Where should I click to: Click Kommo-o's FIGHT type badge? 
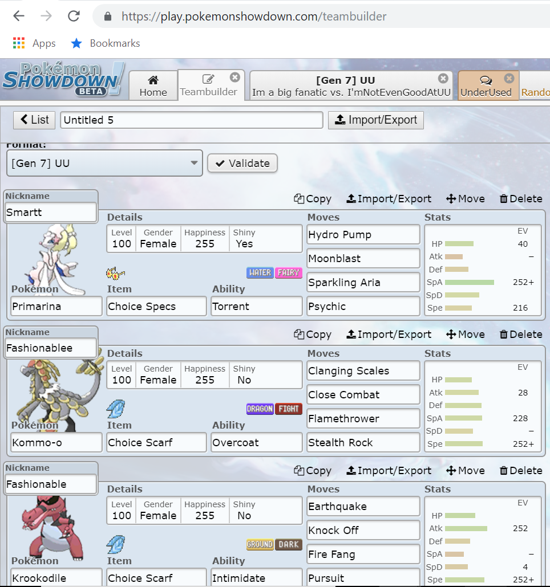[x=288, y=409]
